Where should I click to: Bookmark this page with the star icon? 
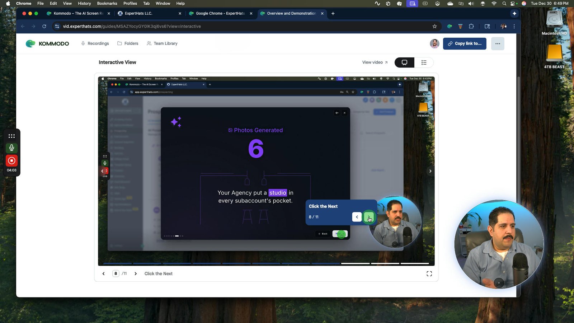point(434,26)
